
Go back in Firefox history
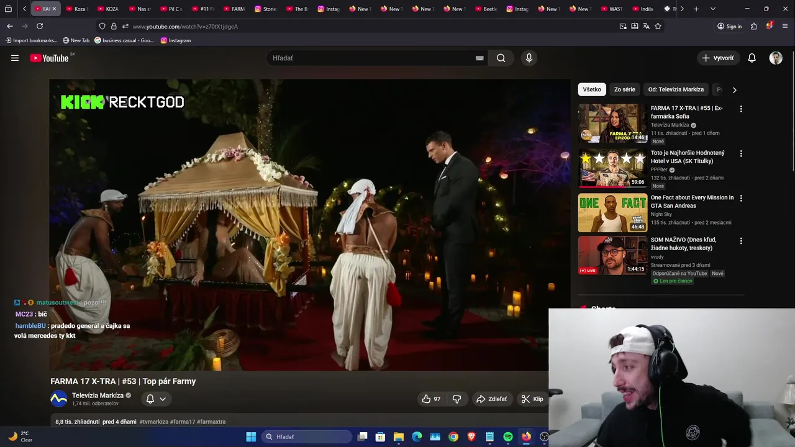coord(9,26)
